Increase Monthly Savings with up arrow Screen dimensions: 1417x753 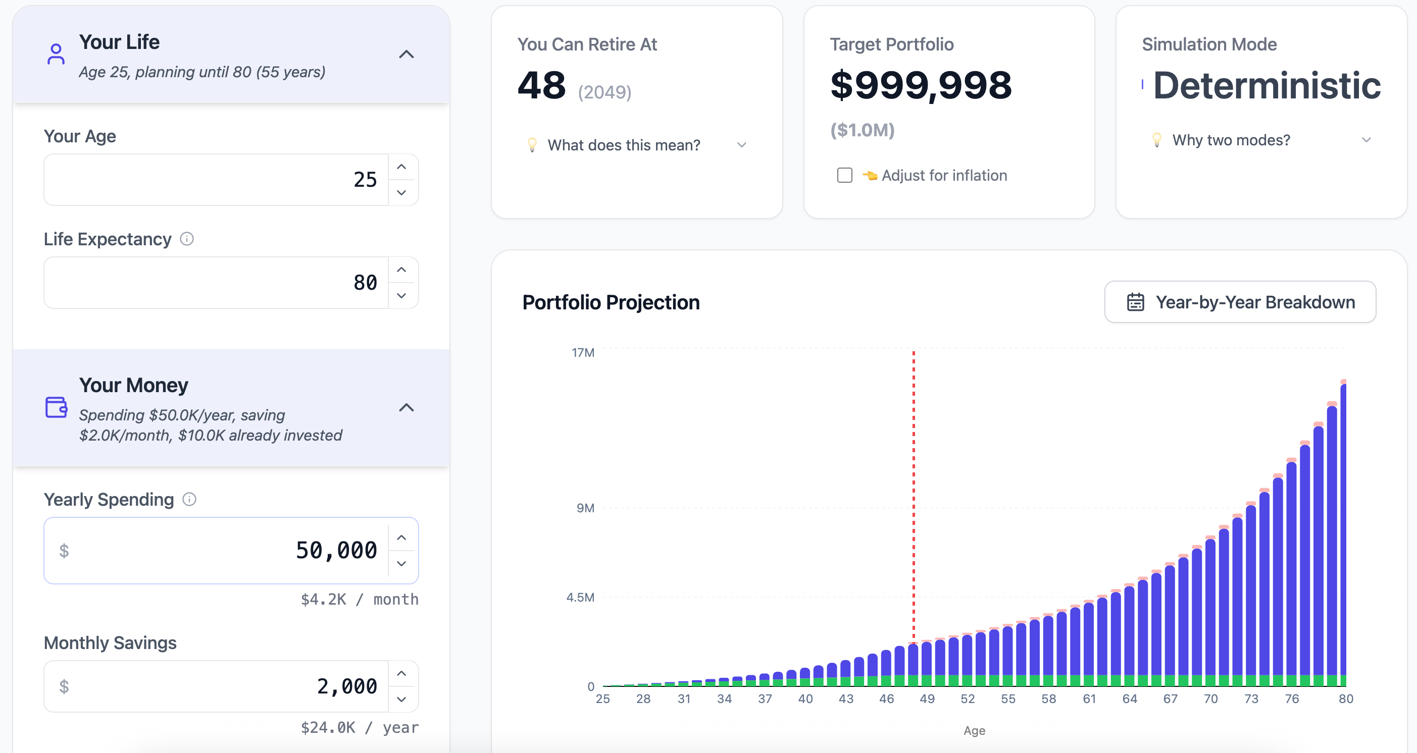pyautogui.click(x=401, y=673)
